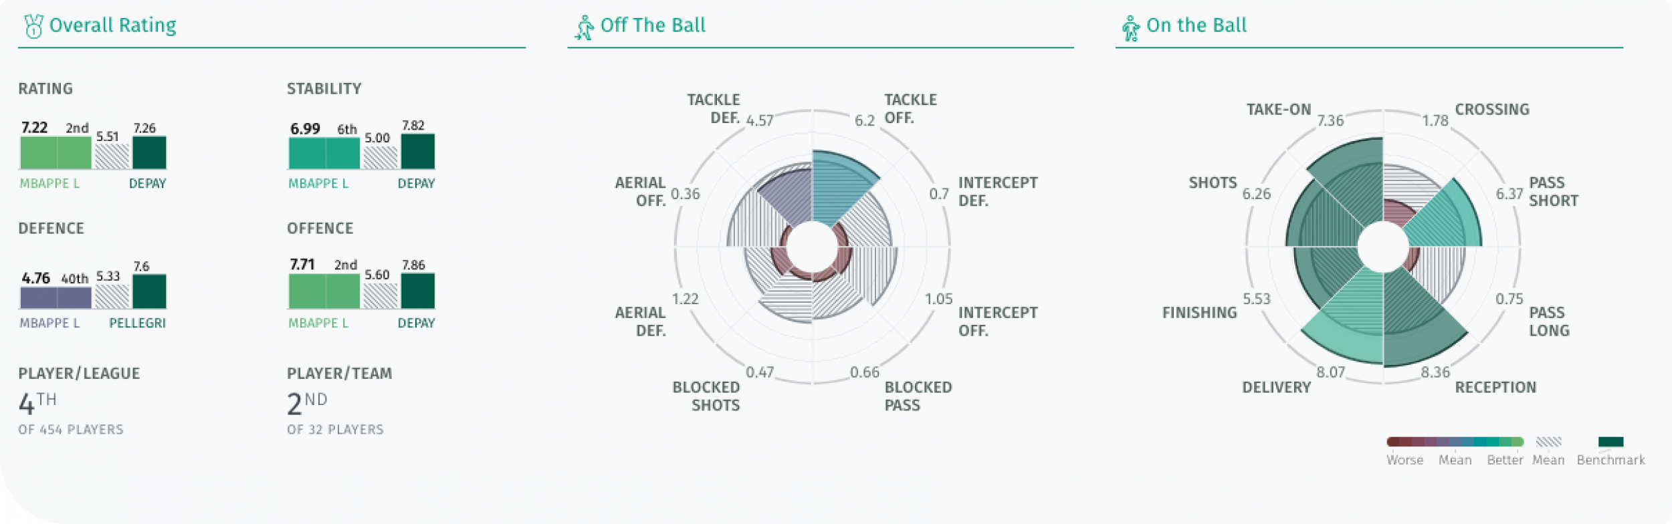1672x524 pixels.
Task: Click the dark green Benchmark legend swatch
Action: [x=1610, y=442]
